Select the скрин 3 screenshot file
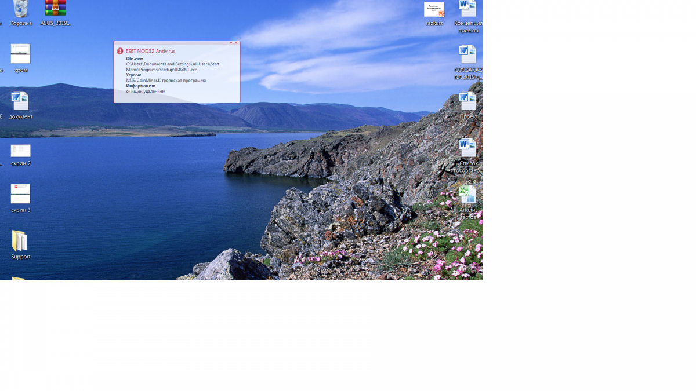Viewport: 696px width, 391px height. pyautogui.click(x=20, y=194)
